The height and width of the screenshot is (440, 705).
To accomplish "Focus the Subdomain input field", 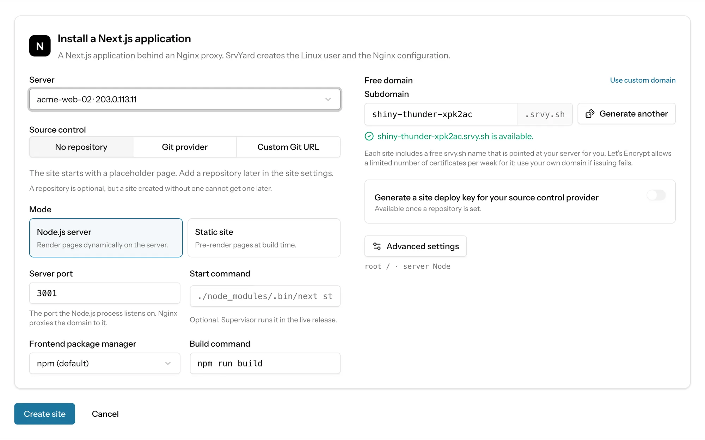I will 441,114.
